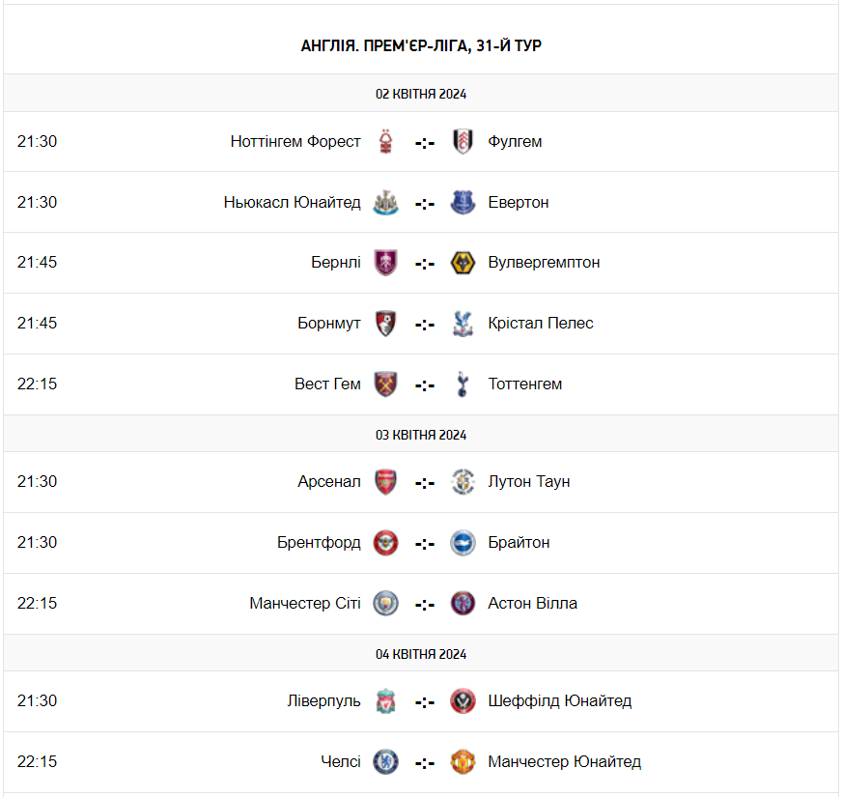
Task: Click the Liverpool club crest
Action: pos(386,701)
